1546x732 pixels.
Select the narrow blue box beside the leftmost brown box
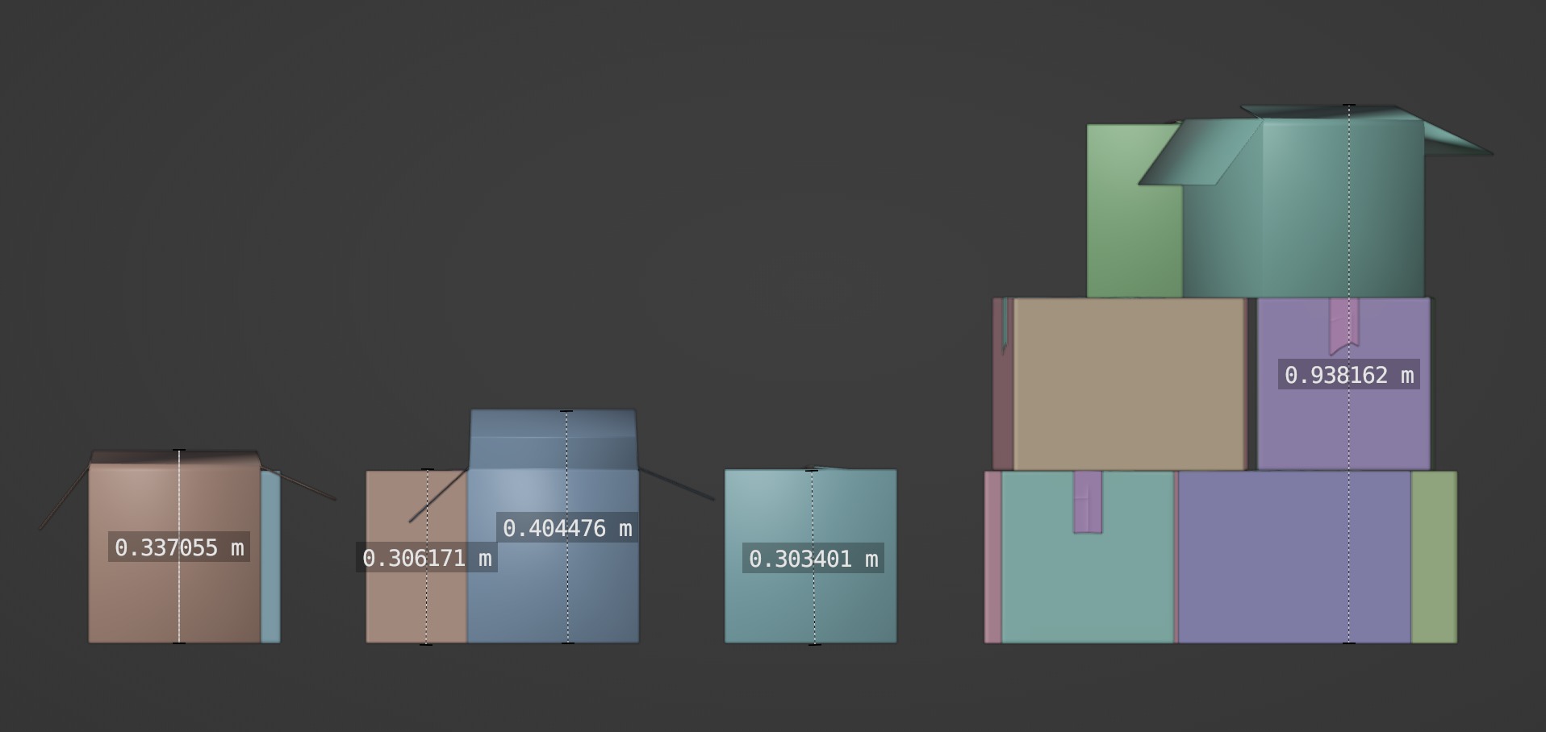[x=270, y=557]
